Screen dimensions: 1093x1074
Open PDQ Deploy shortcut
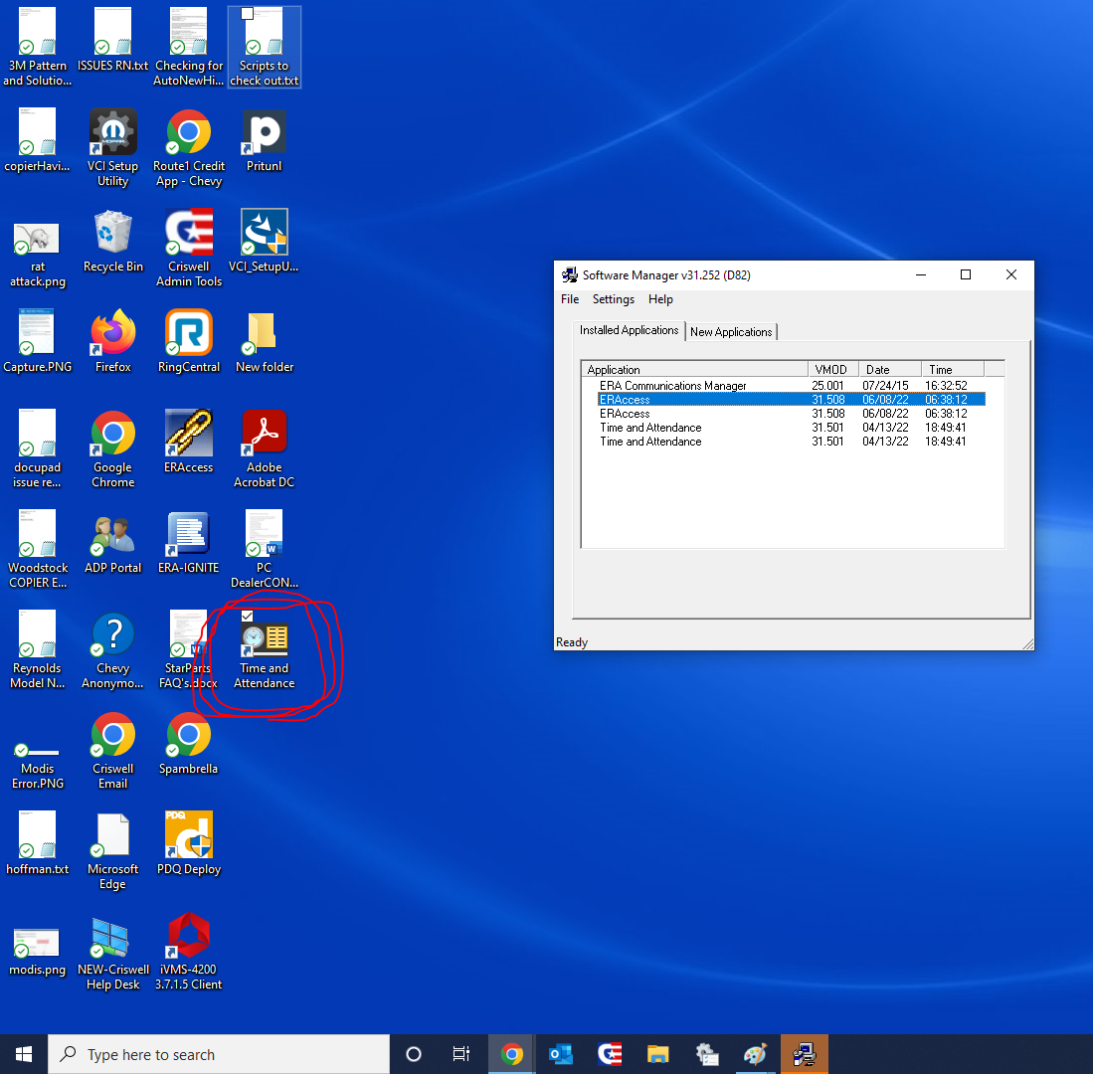click(x=188, y=843)
